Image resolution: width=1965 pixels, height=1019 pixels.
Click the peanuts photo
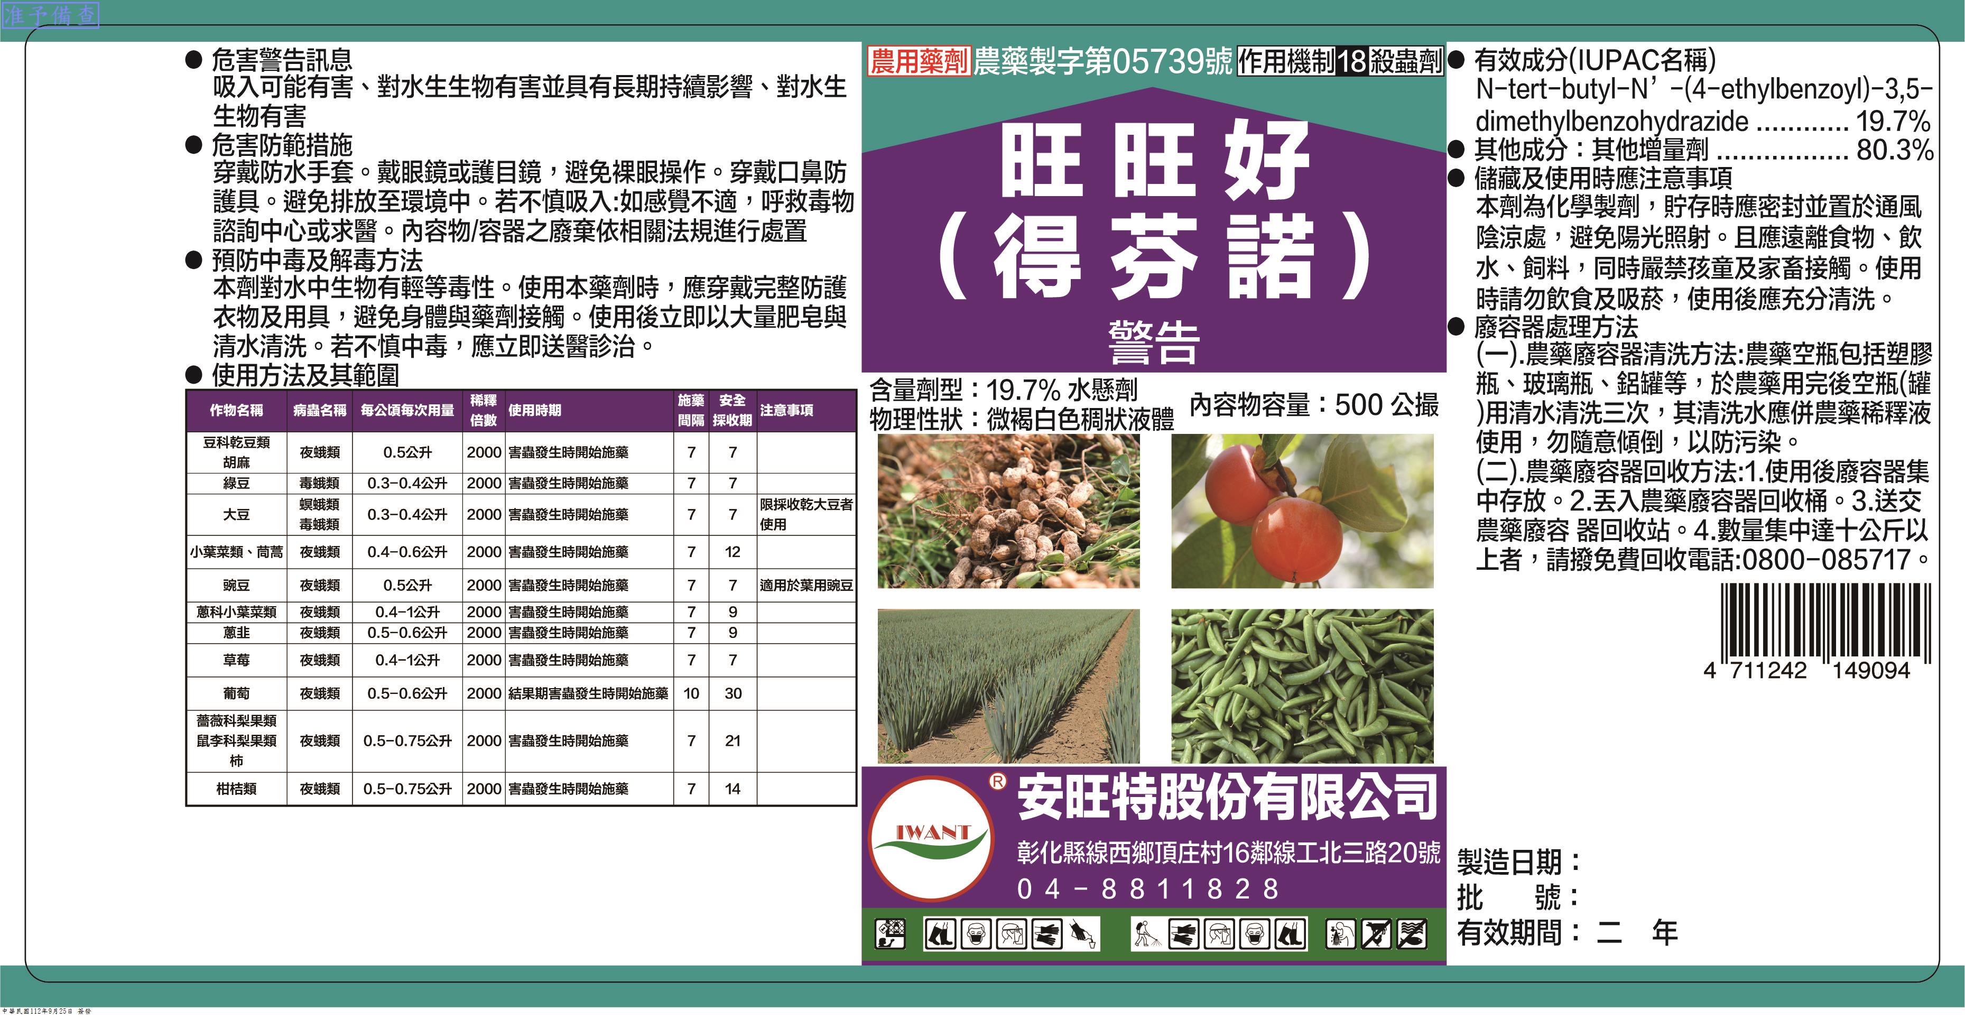tap(1008, 511)
